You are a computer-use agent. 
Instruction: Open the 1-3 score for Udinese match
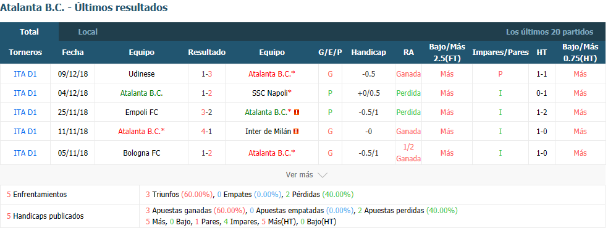coord(206,74)
